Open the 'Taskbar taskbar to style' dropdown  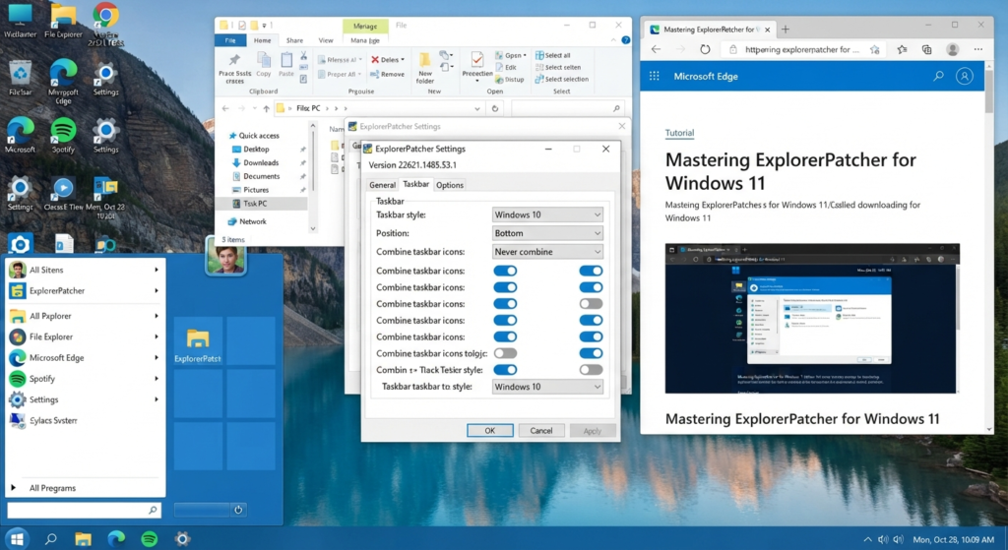[547, 387]
